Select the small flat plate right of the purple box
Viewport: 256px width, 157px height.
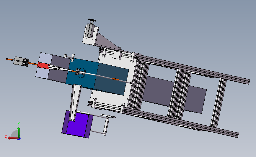(108, 116)
